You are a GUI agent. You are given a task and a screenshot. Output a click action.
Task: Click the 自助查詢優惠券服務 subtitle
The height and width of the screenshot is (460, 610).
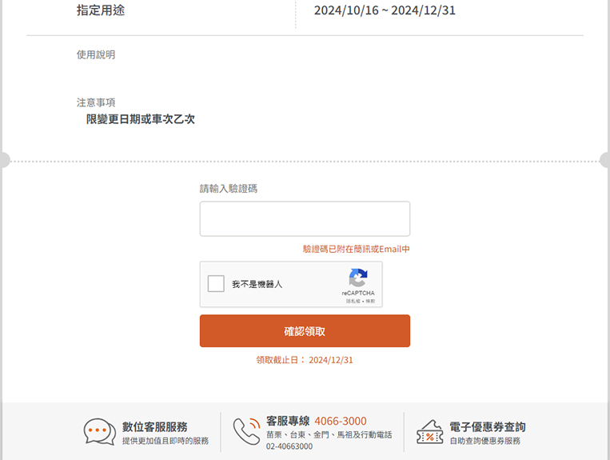(485, 441)
